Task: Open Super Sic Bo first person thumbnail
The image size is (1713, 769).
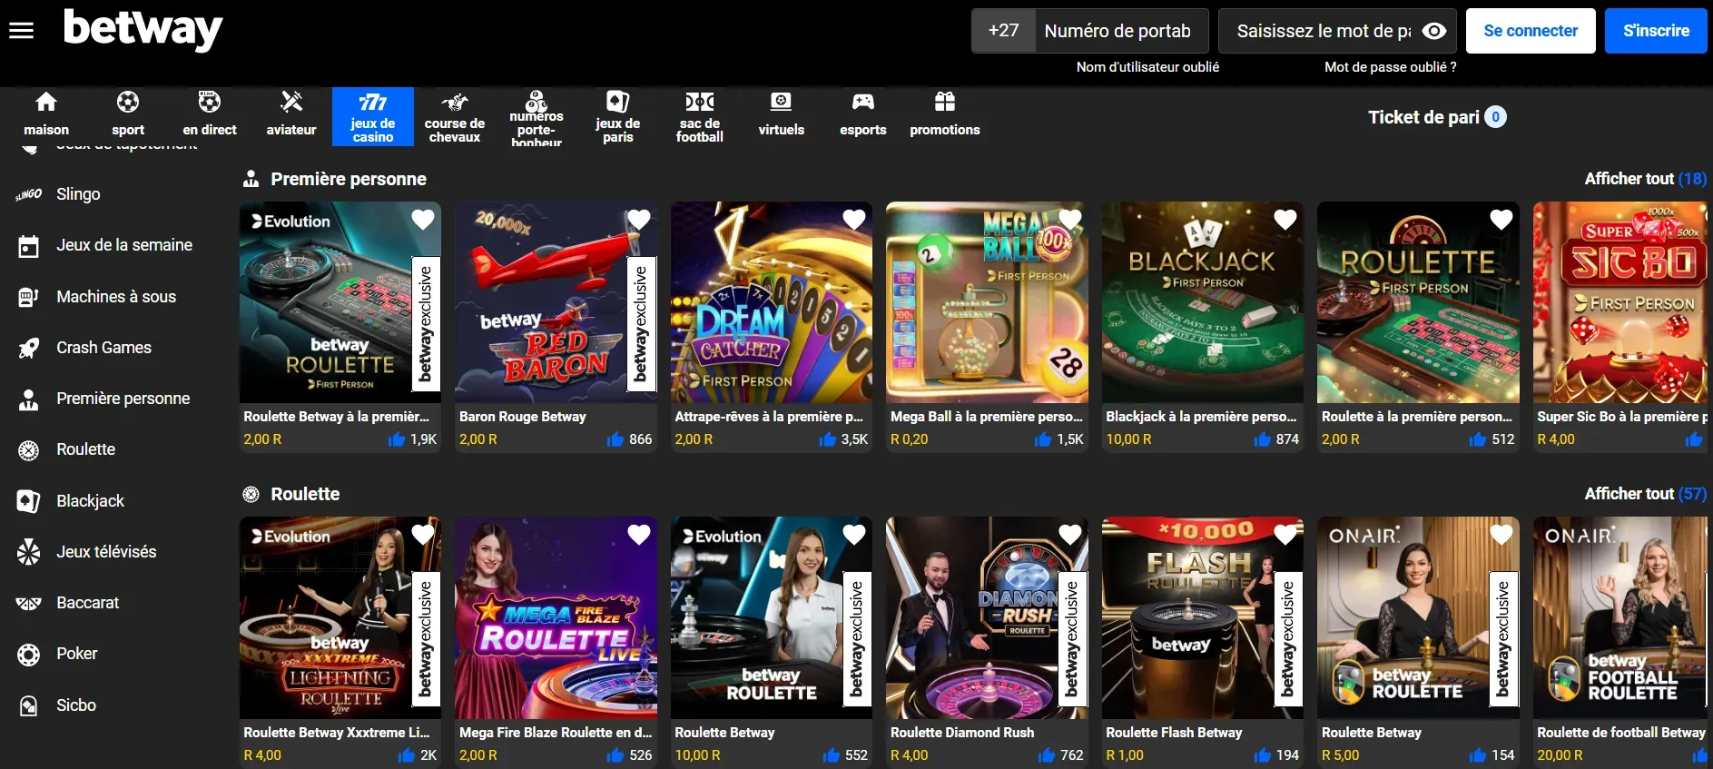Action: coord(1620,302)
